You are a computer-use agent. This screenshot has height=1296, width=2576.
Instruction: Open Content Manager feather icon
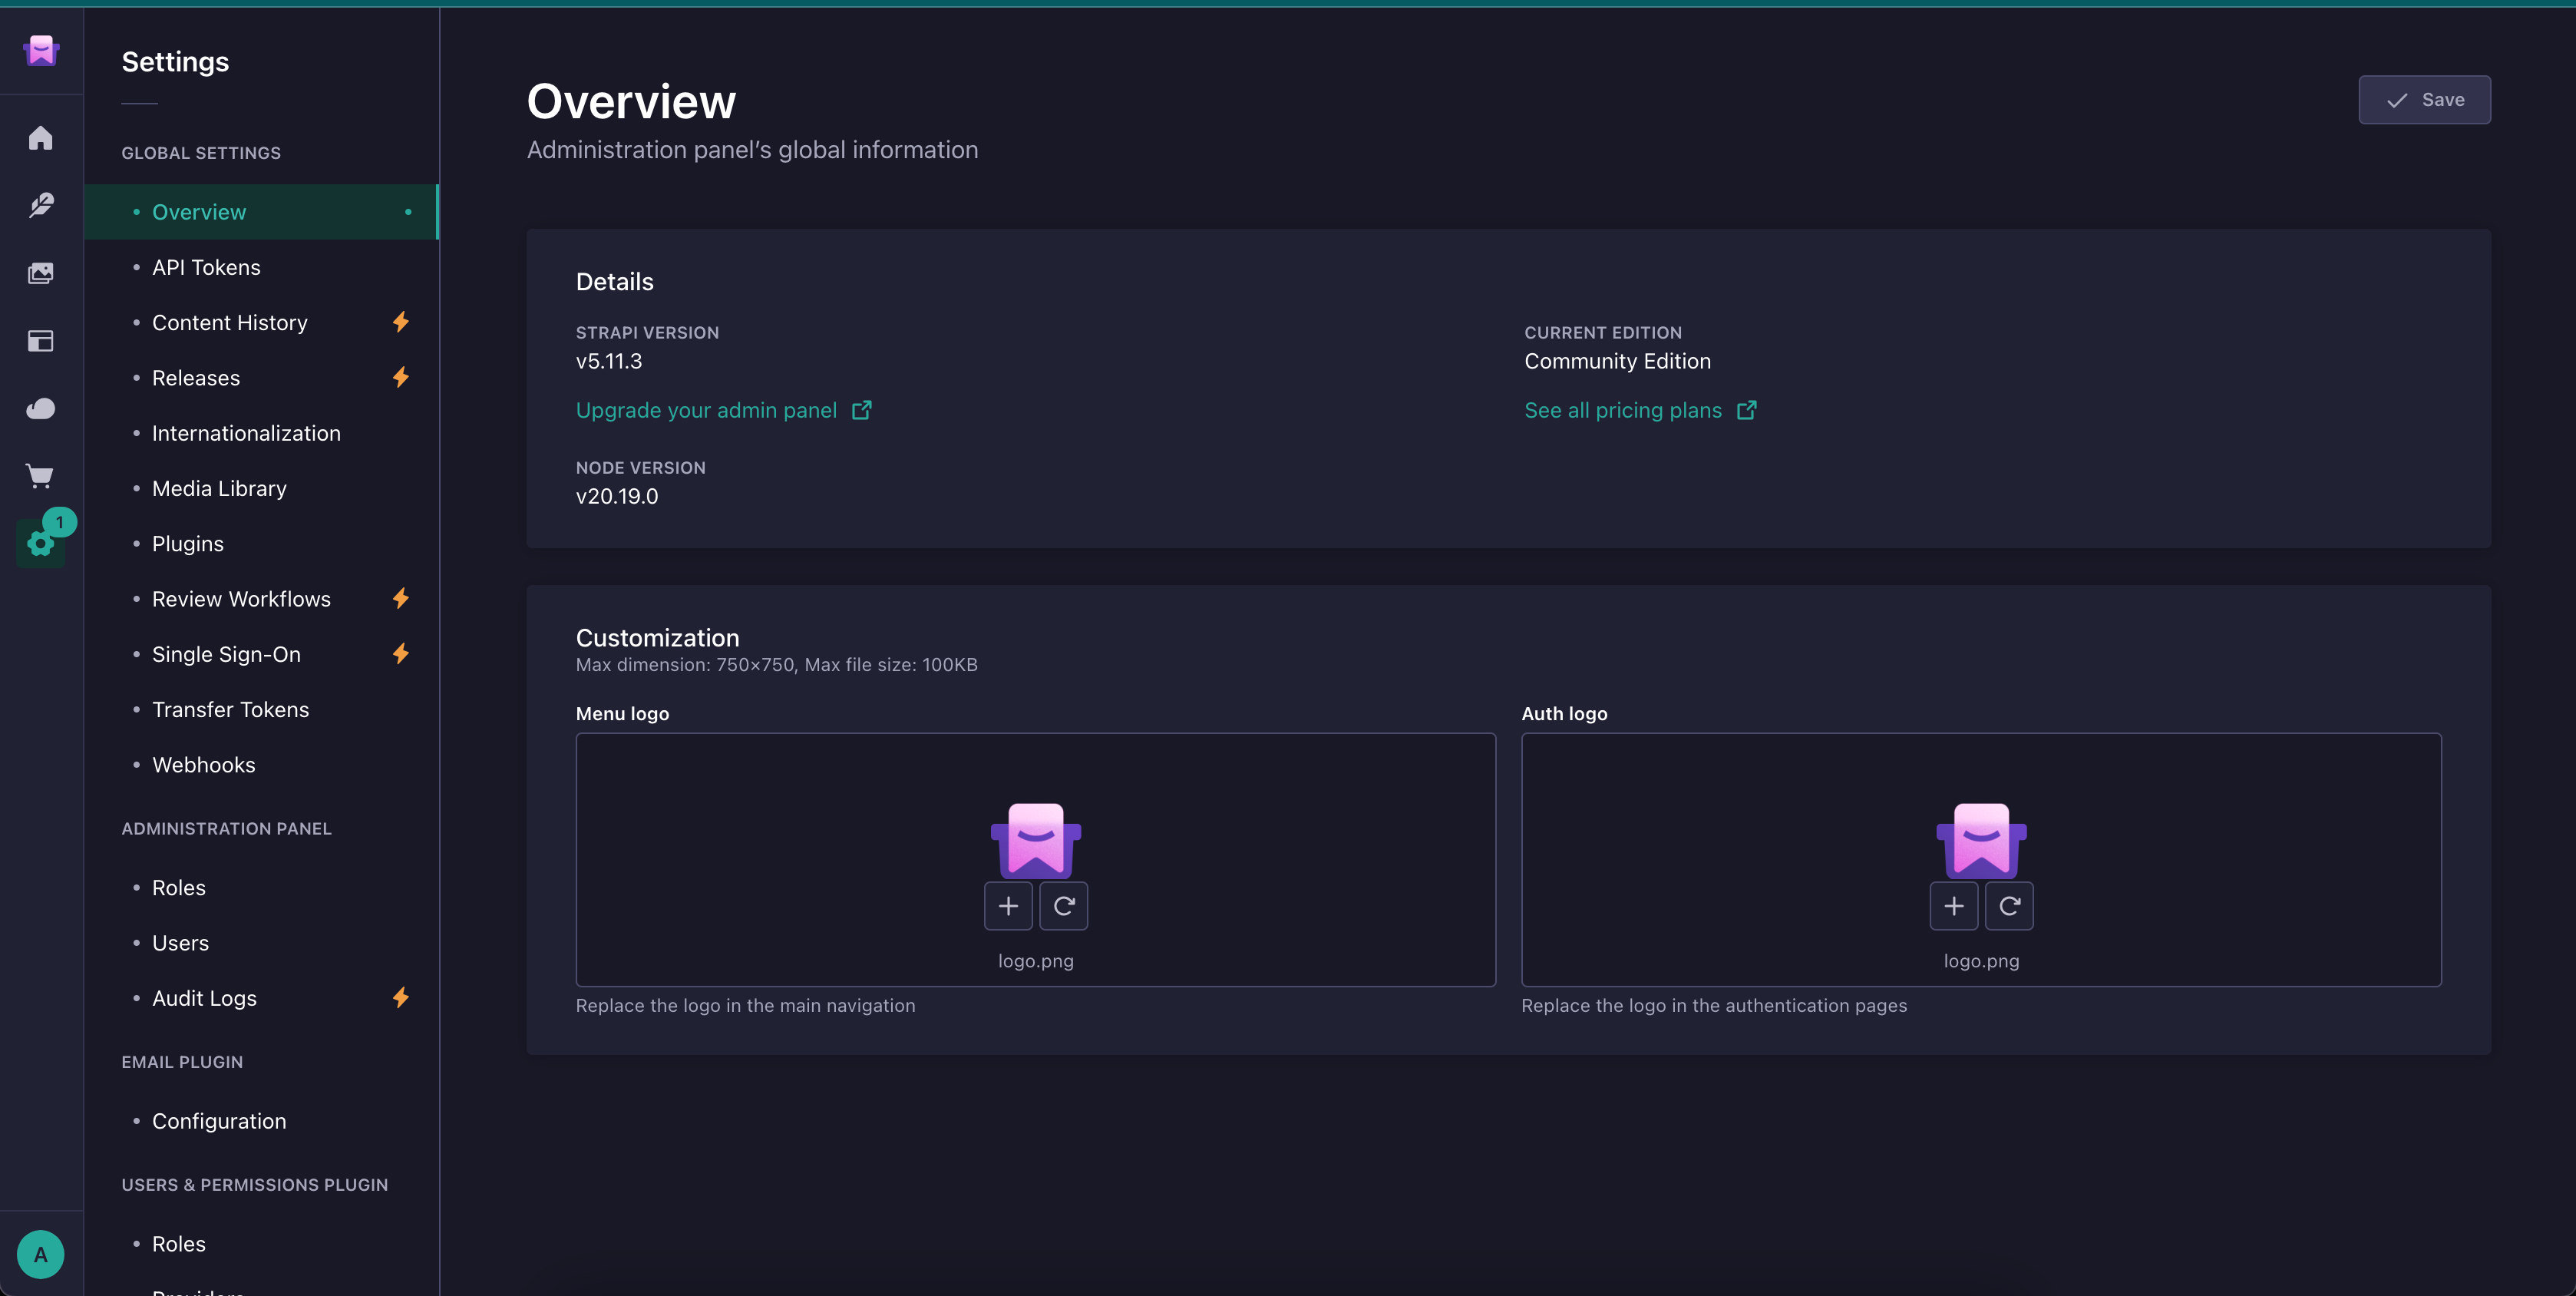pyautogui.click(x=41, y=205)
